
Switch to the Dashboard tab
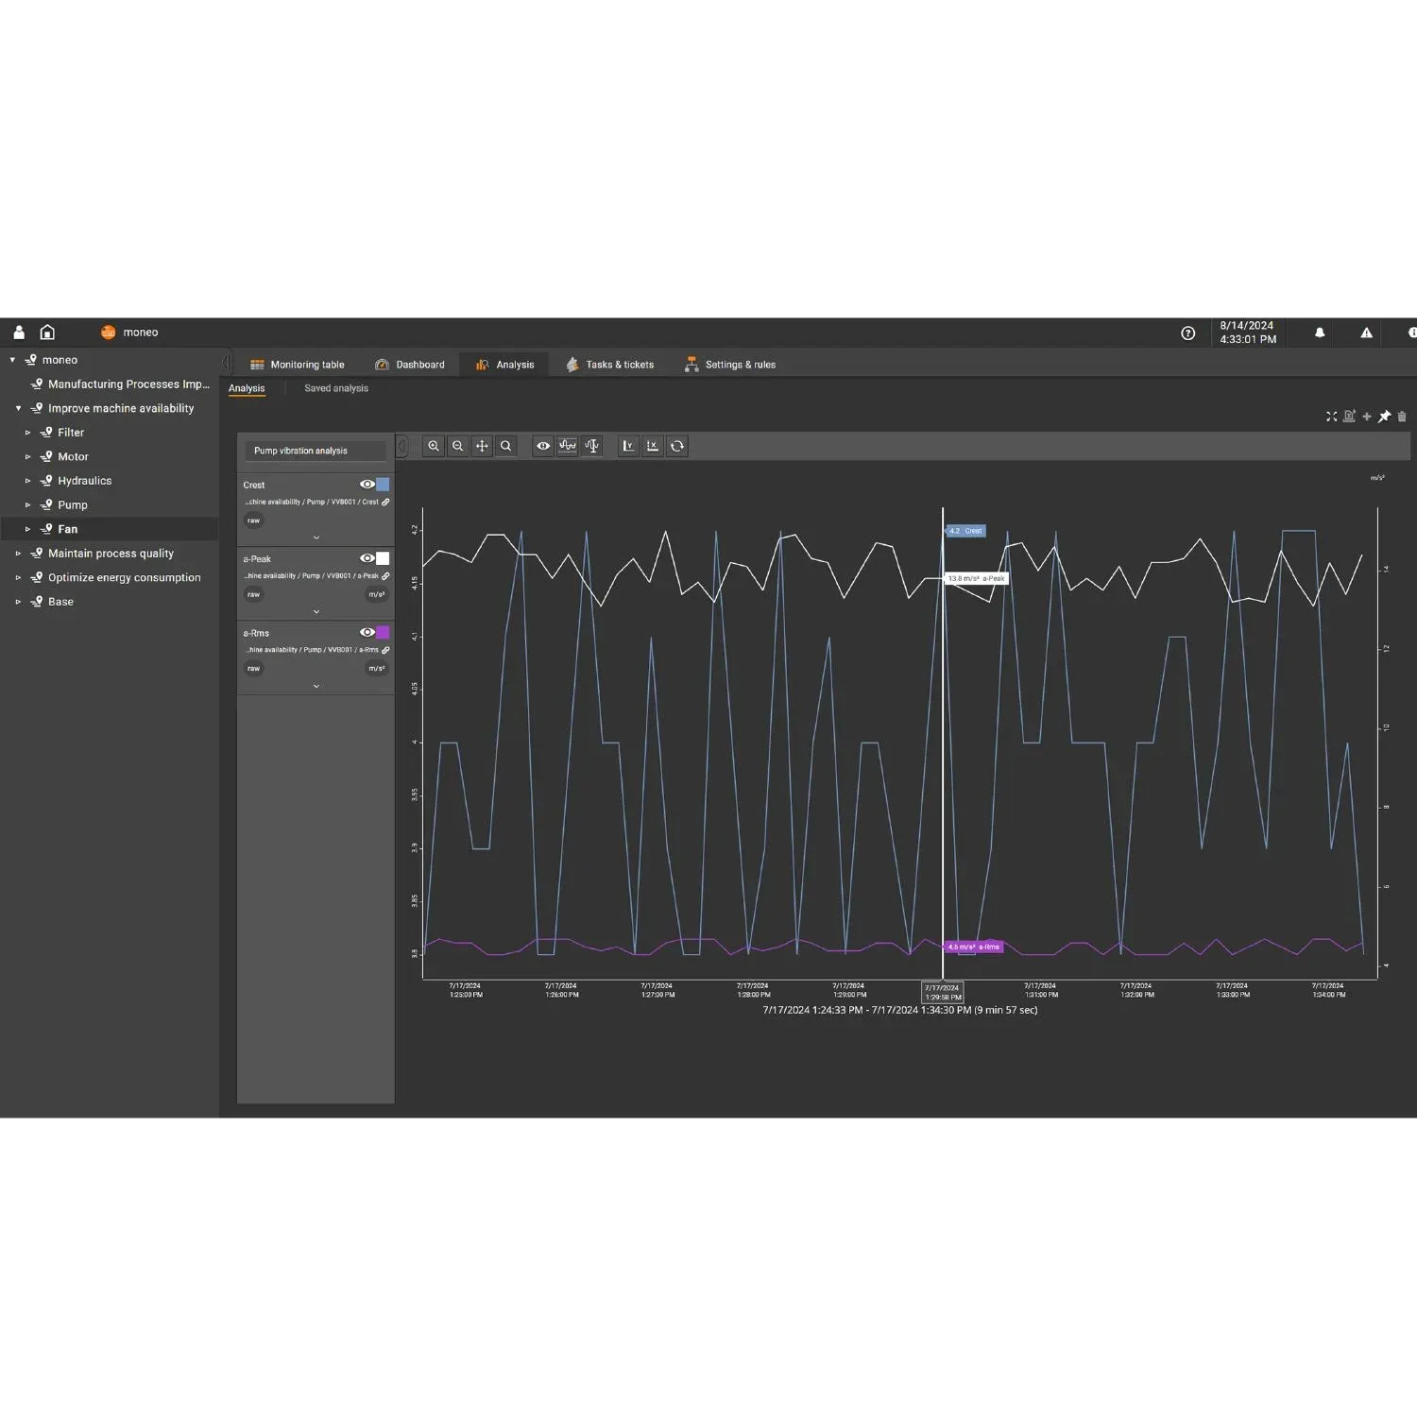pos(410,365)
